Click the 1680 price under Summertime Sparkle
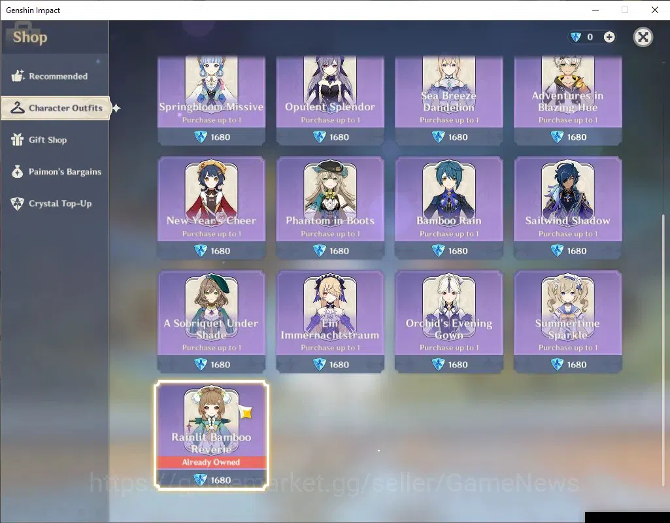The image size is (670, 523). [x=577, y=365]
